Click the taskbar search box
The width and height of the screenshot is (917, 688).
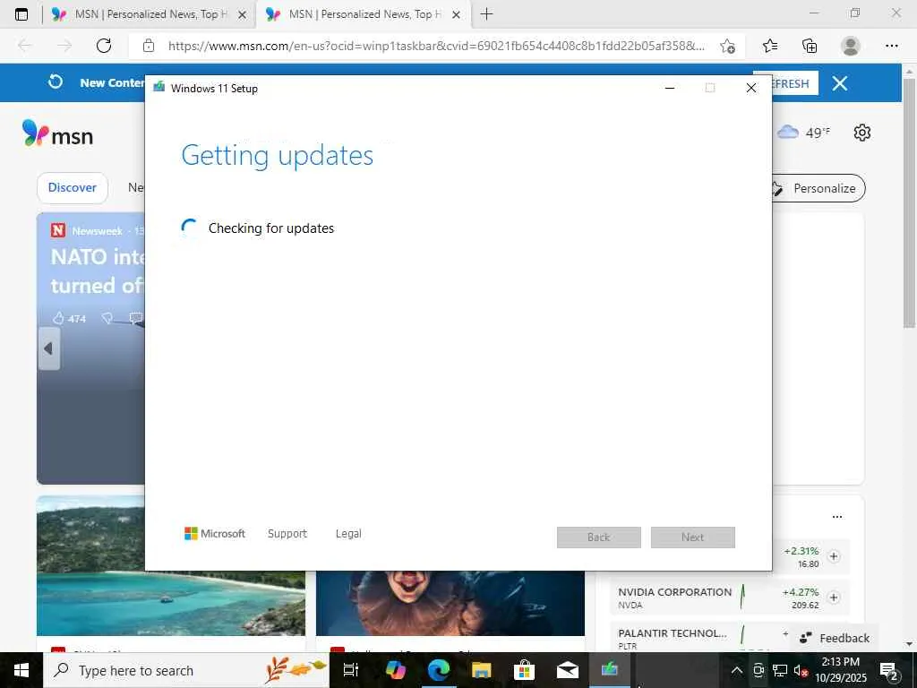[x=186, y=670]
